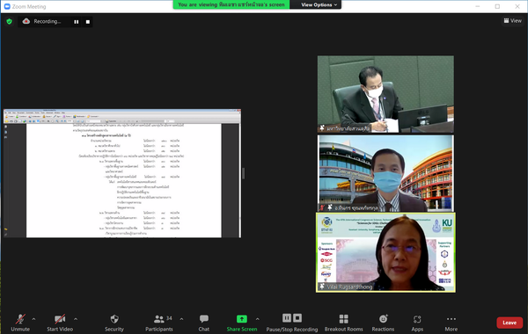This screenshot has width=528, height=334.
Task: Open the Reactions menu
Action: [383, 323]
